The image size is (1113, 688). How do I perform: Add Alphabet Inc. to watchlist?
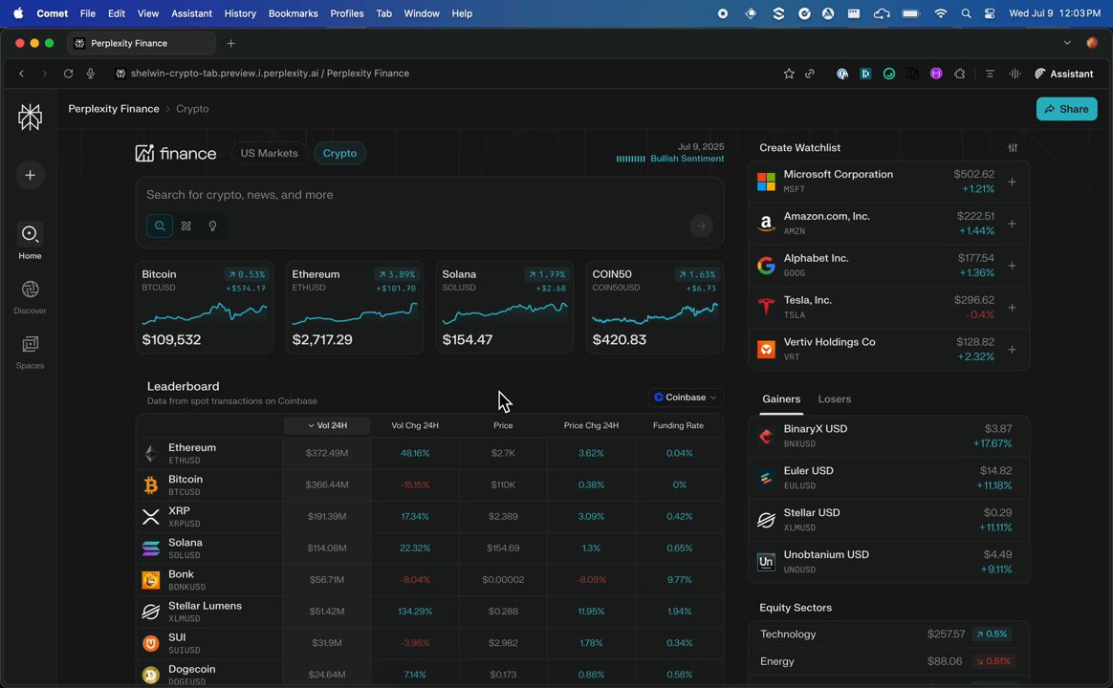click(1013, 266)
